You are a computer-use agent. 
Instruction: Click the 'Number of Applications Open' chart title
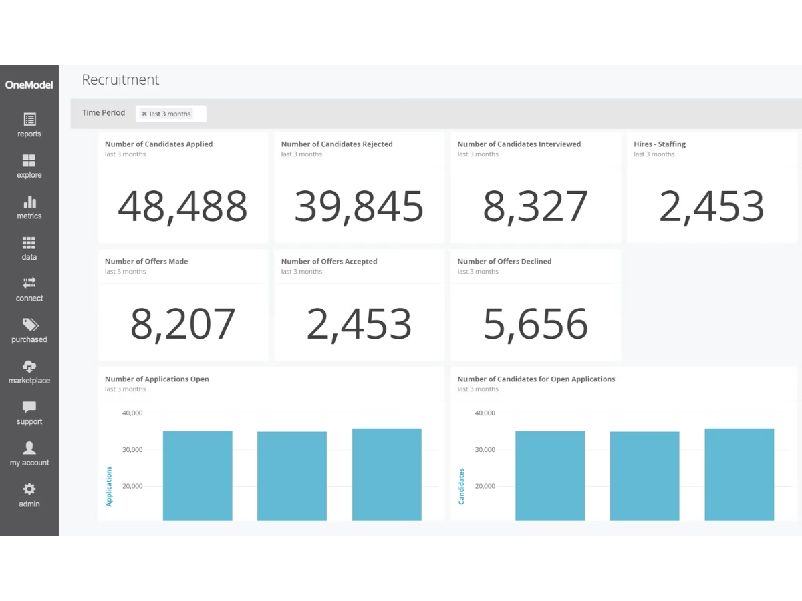(157, 379)
